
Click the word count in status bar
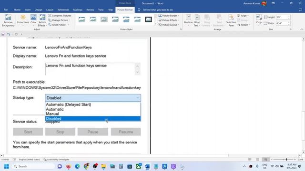click(5, 160)
